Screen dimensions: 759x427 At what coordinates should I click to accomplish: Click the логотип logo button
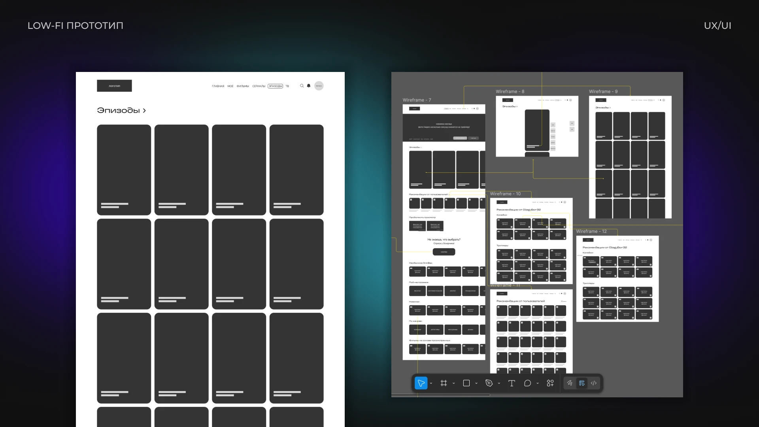(114, 86)
